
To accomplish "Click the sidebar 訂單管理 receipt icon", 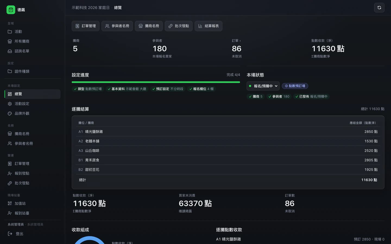I will 10,164.
